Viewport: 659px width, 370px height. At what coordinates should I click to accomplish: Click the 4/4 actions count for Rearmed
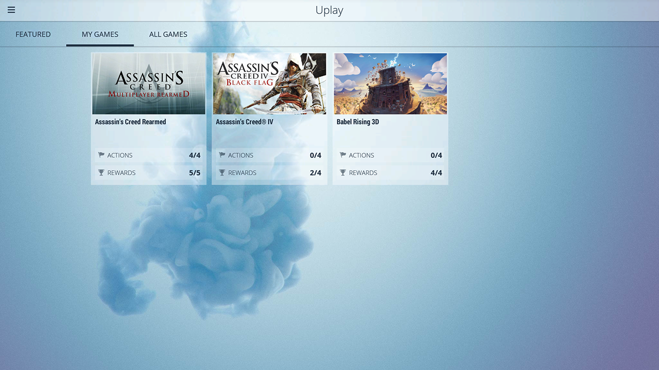(195, 155)
